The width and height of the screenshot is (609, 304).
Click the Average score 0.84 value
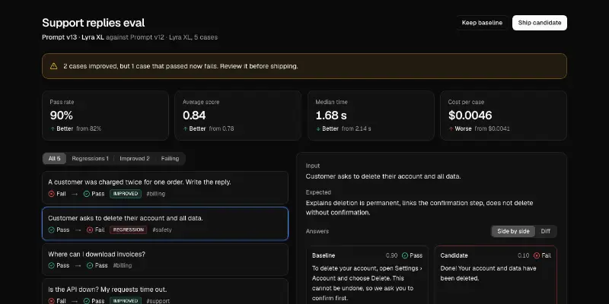point(194,116)
